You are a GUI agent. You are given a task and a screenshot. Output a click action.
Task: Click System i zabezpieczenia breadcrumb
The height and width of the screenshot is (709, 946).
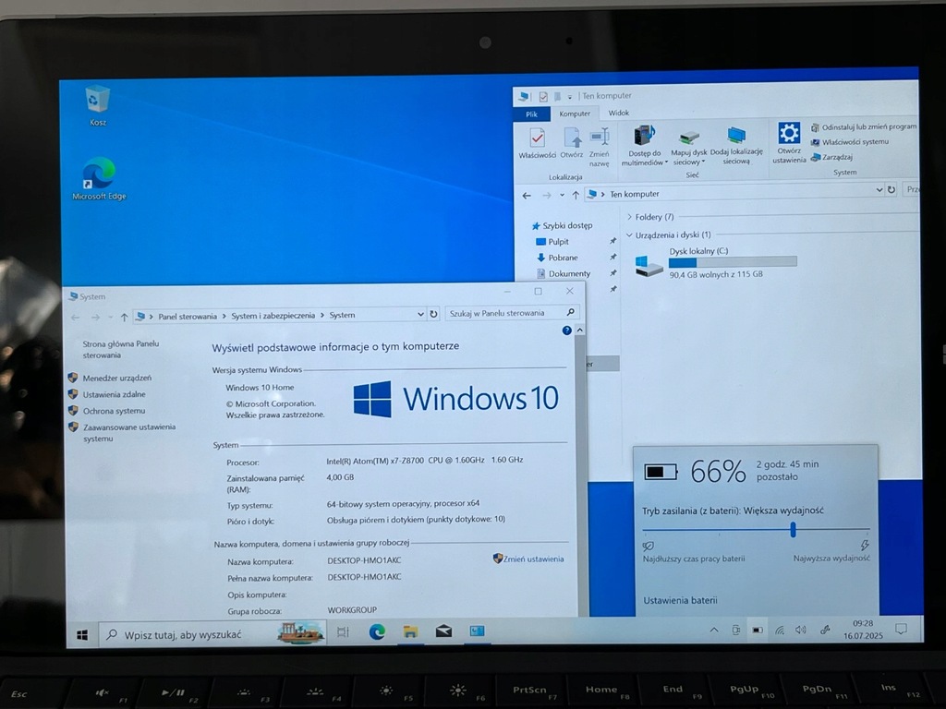273,316
